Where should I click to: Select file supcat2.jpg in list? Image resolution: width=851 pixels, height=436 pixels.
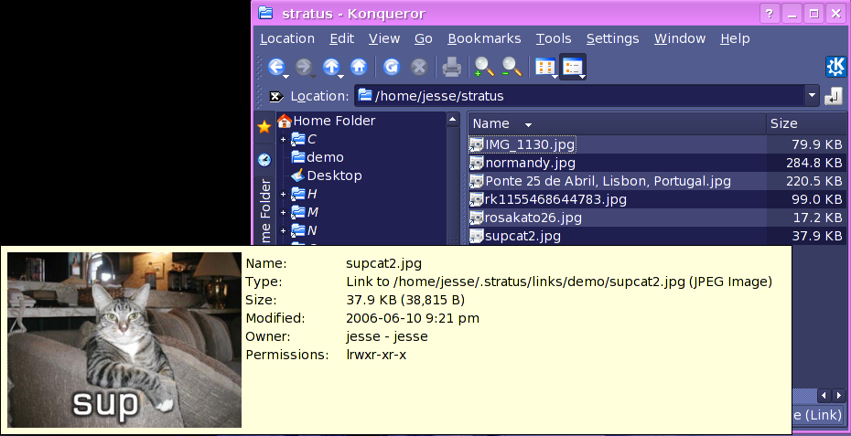522,236
